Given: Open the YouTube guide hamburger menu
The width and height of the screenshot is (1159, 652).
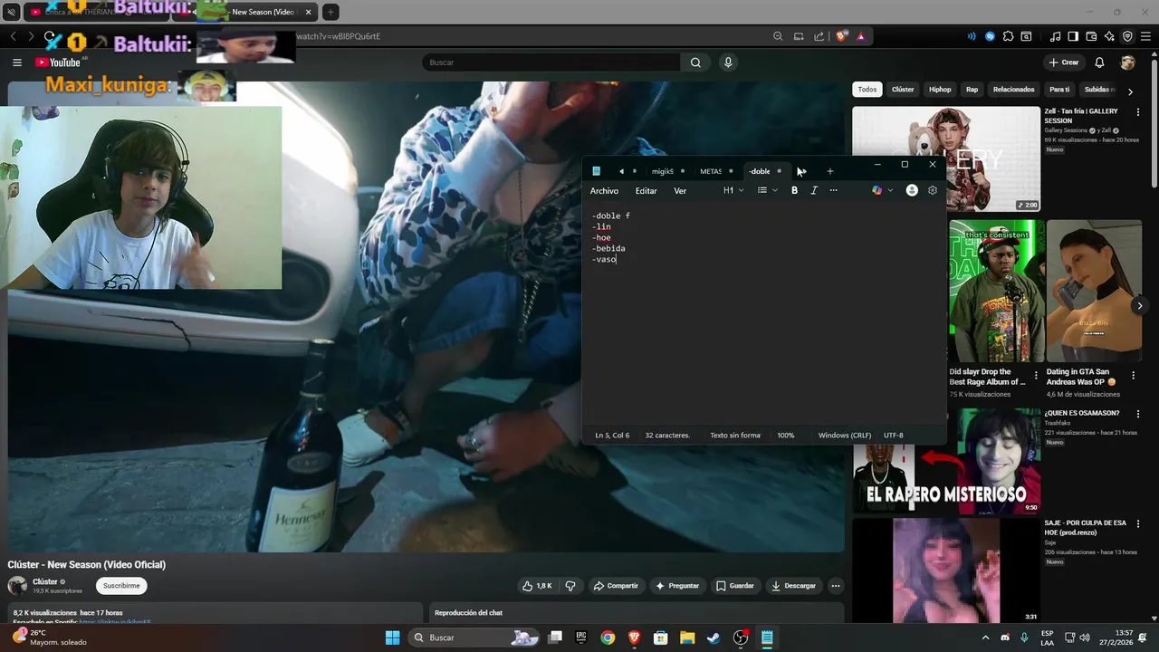Looking at the screenshot, I should pyautogui.click(x=16, y=62).
